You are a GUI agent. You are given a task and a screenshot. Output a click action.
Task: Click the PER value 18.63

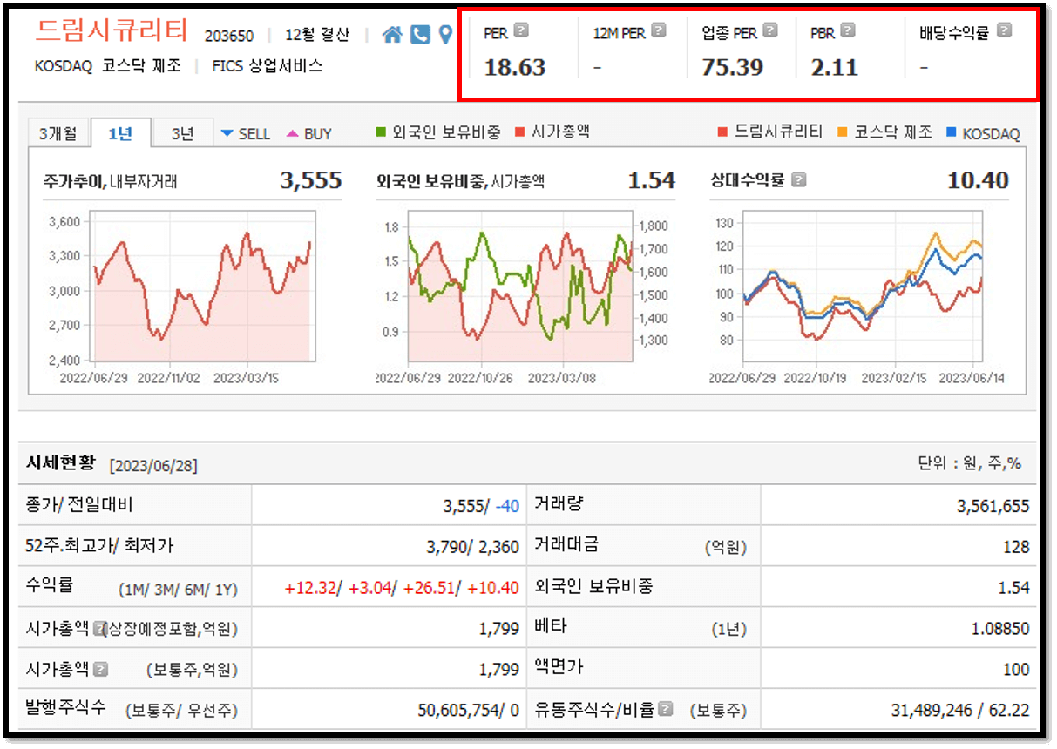tap(515, 67)
